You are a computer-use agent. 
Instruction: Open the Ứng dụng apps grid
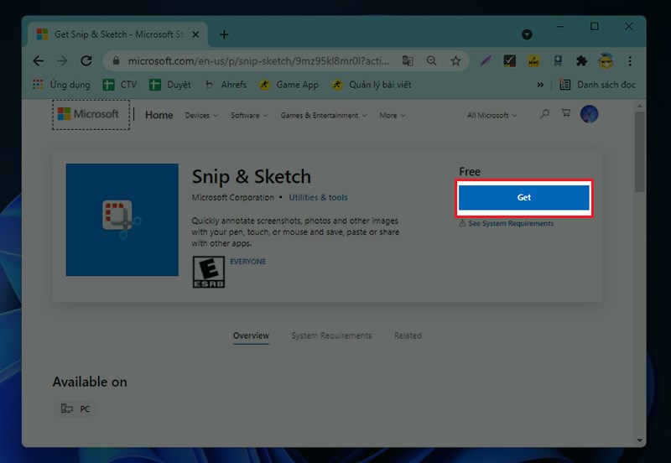pos(61,85)
